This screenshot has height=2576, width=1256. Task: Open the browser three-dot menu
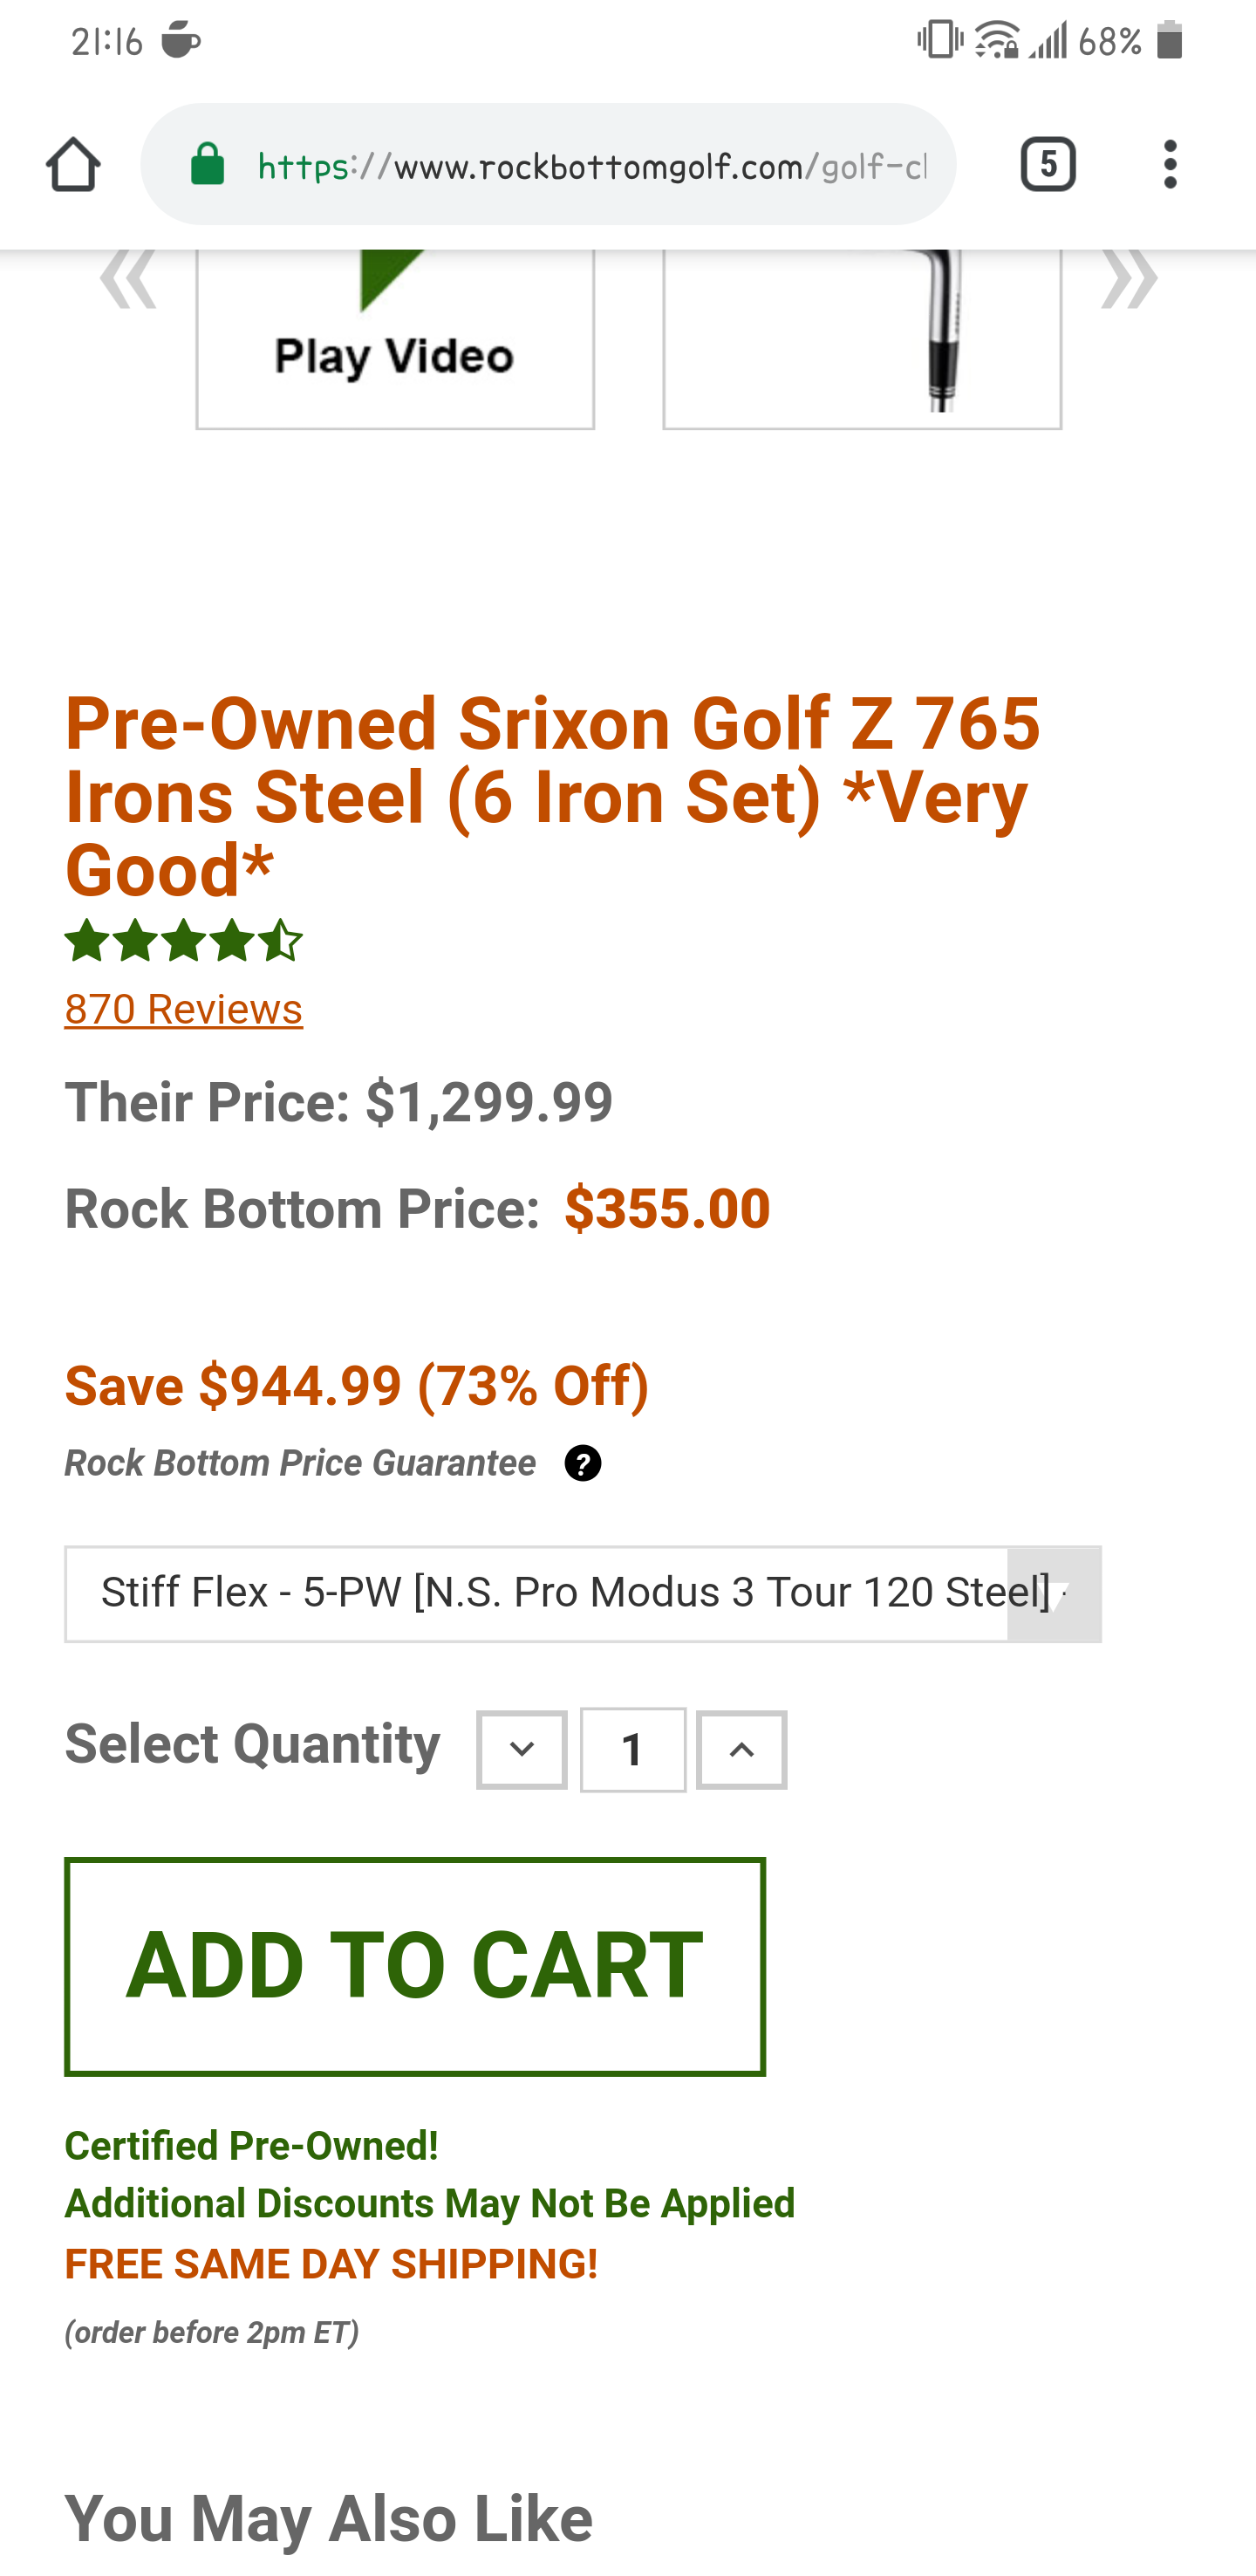[1170, 164]
